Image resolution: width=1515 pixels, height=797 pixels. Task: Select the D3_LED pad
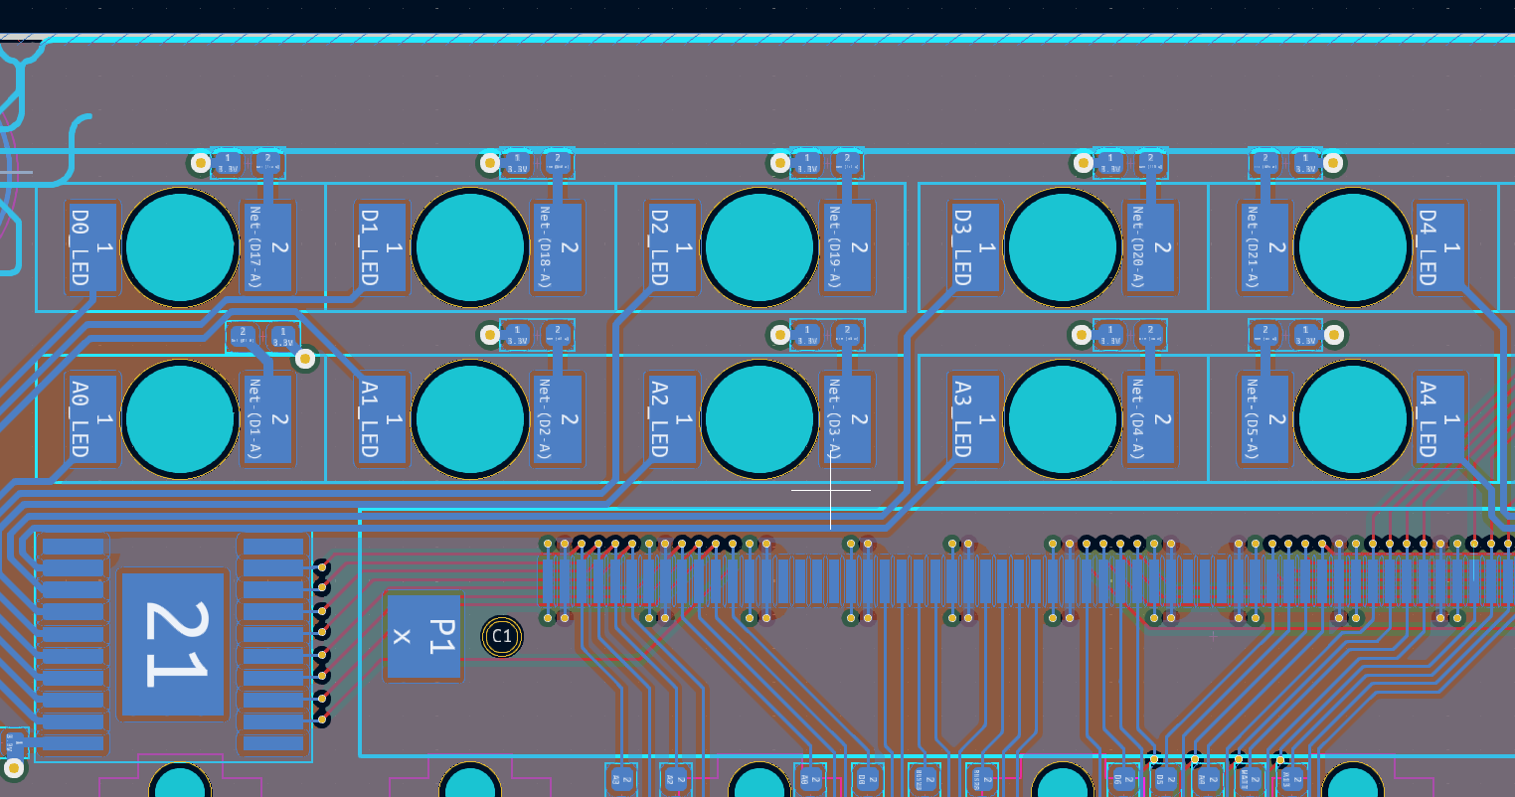(975, 247)
